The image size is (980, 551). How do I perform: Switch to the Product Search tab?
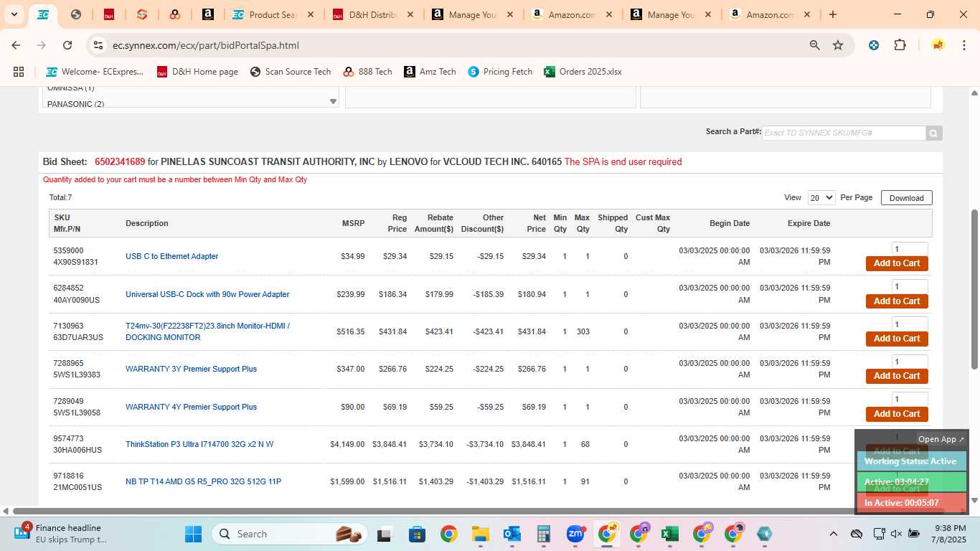(x=273, y=14)
